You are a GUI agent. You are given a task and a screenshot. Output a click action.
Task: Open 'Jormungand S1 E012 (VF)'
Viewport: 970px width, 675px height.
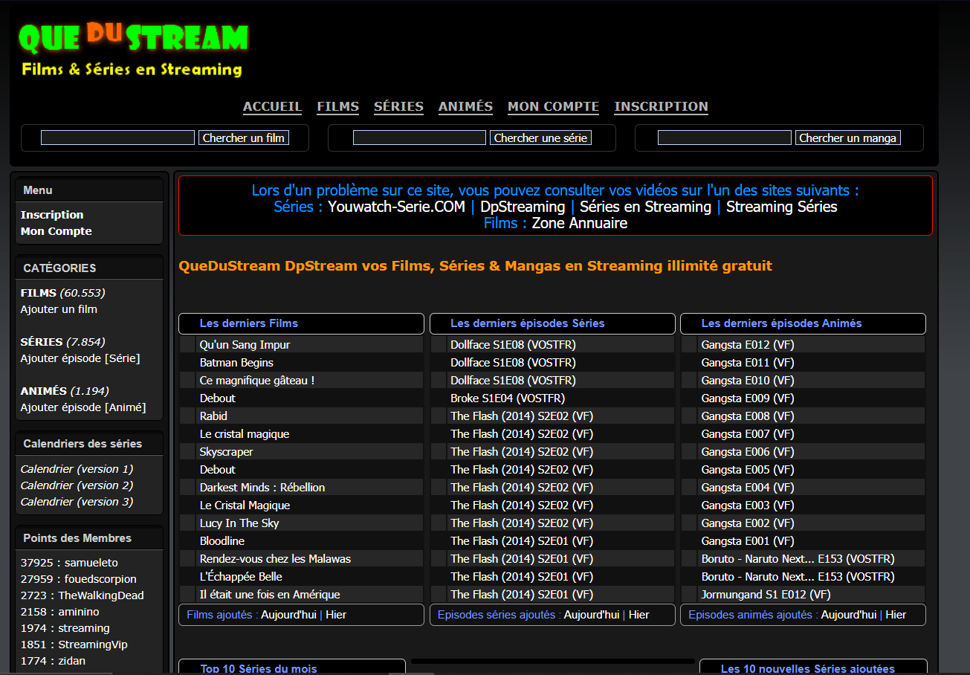tap(766, 595)
